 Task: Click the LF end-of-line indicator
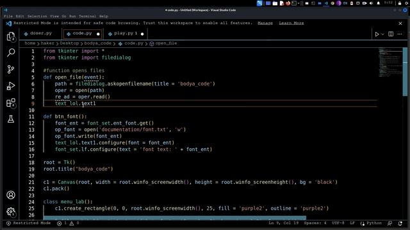[x=352, y=223]
